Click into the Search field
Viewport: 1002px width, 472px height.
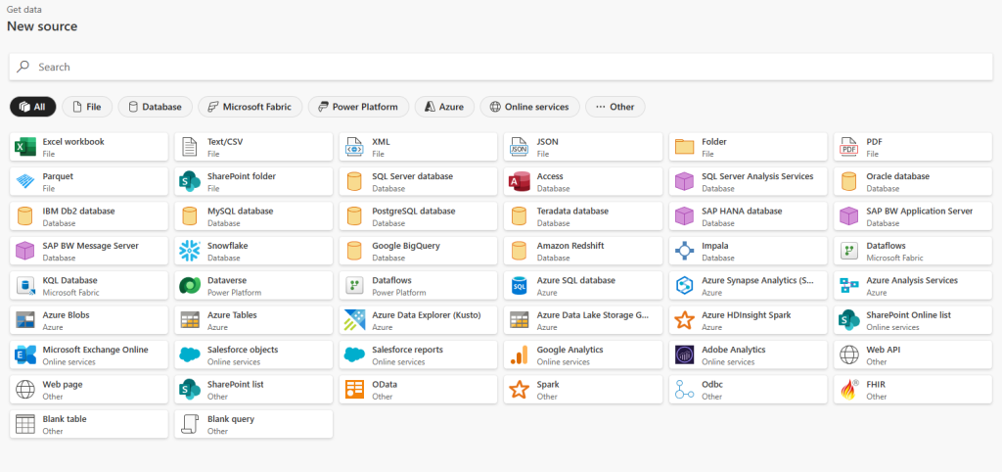pos(501,67)
